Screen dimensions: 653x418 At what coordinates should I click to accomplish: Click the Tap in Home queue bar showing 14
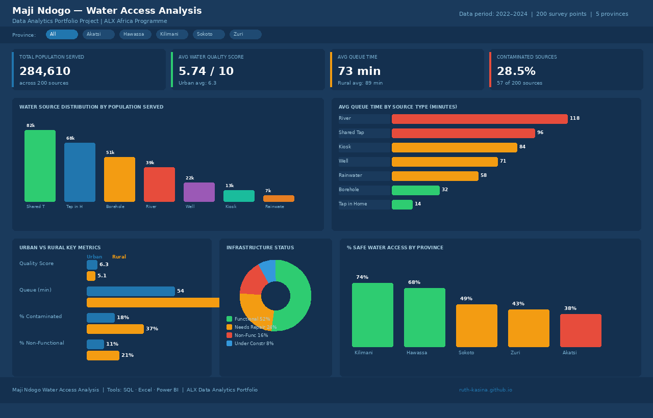(402, 204)
